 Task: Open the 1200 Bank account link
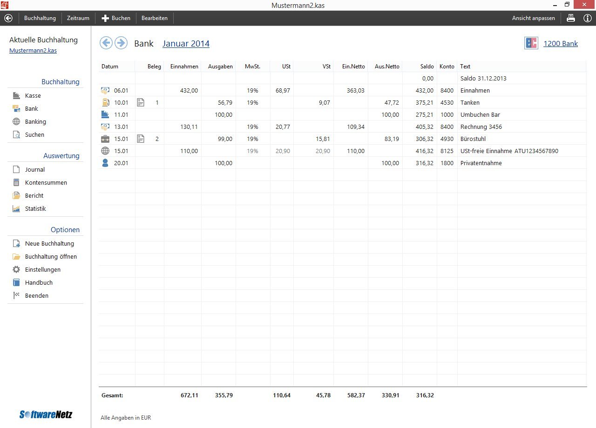point(561,44)
